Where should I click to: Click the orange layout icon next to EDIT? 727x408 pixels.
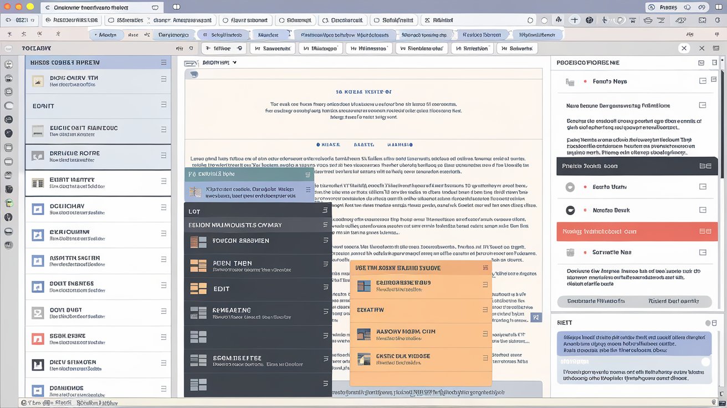coord(198,288)
